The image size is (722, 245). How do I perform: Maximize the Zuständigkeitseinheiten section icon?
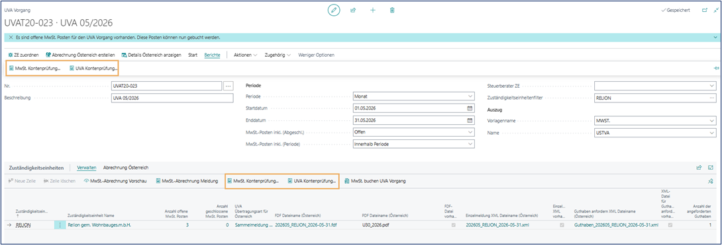tap(711, 168)
